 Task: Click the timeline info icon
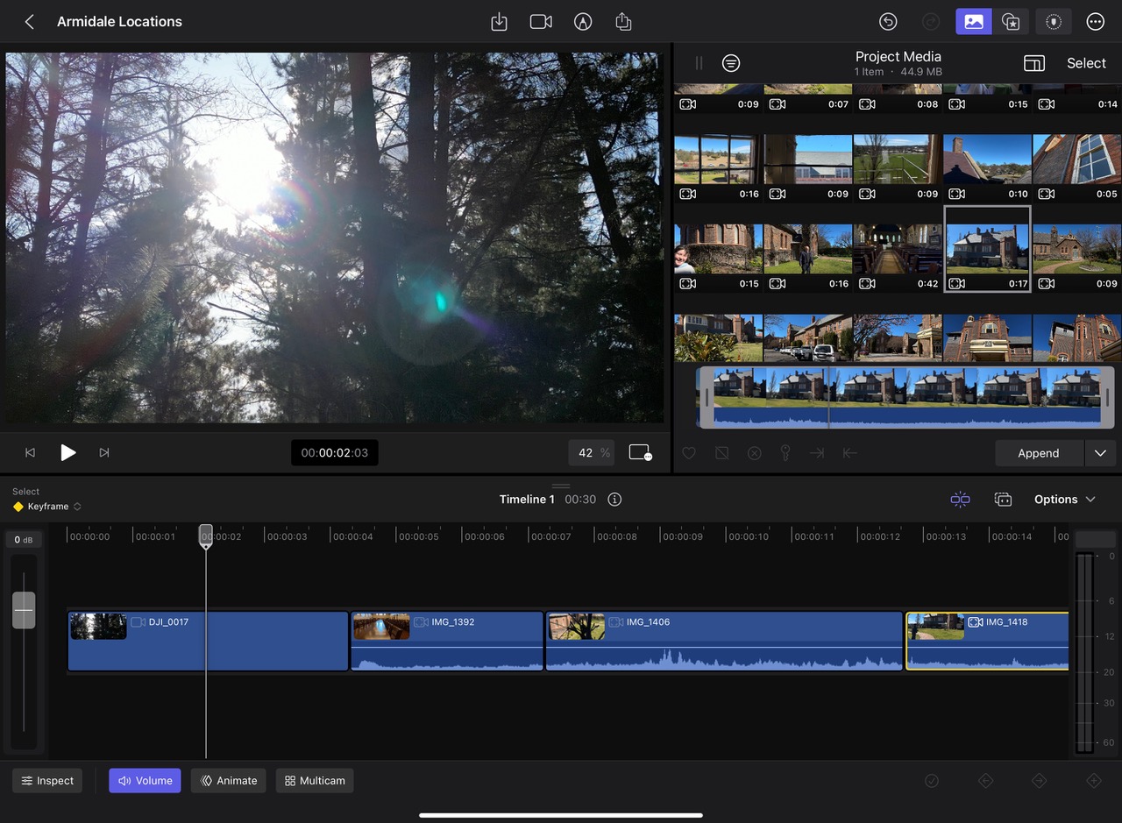(x=614, y=500)
